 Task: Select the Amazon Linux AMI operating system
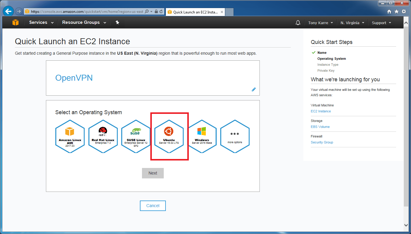click(x=70, y=136)
